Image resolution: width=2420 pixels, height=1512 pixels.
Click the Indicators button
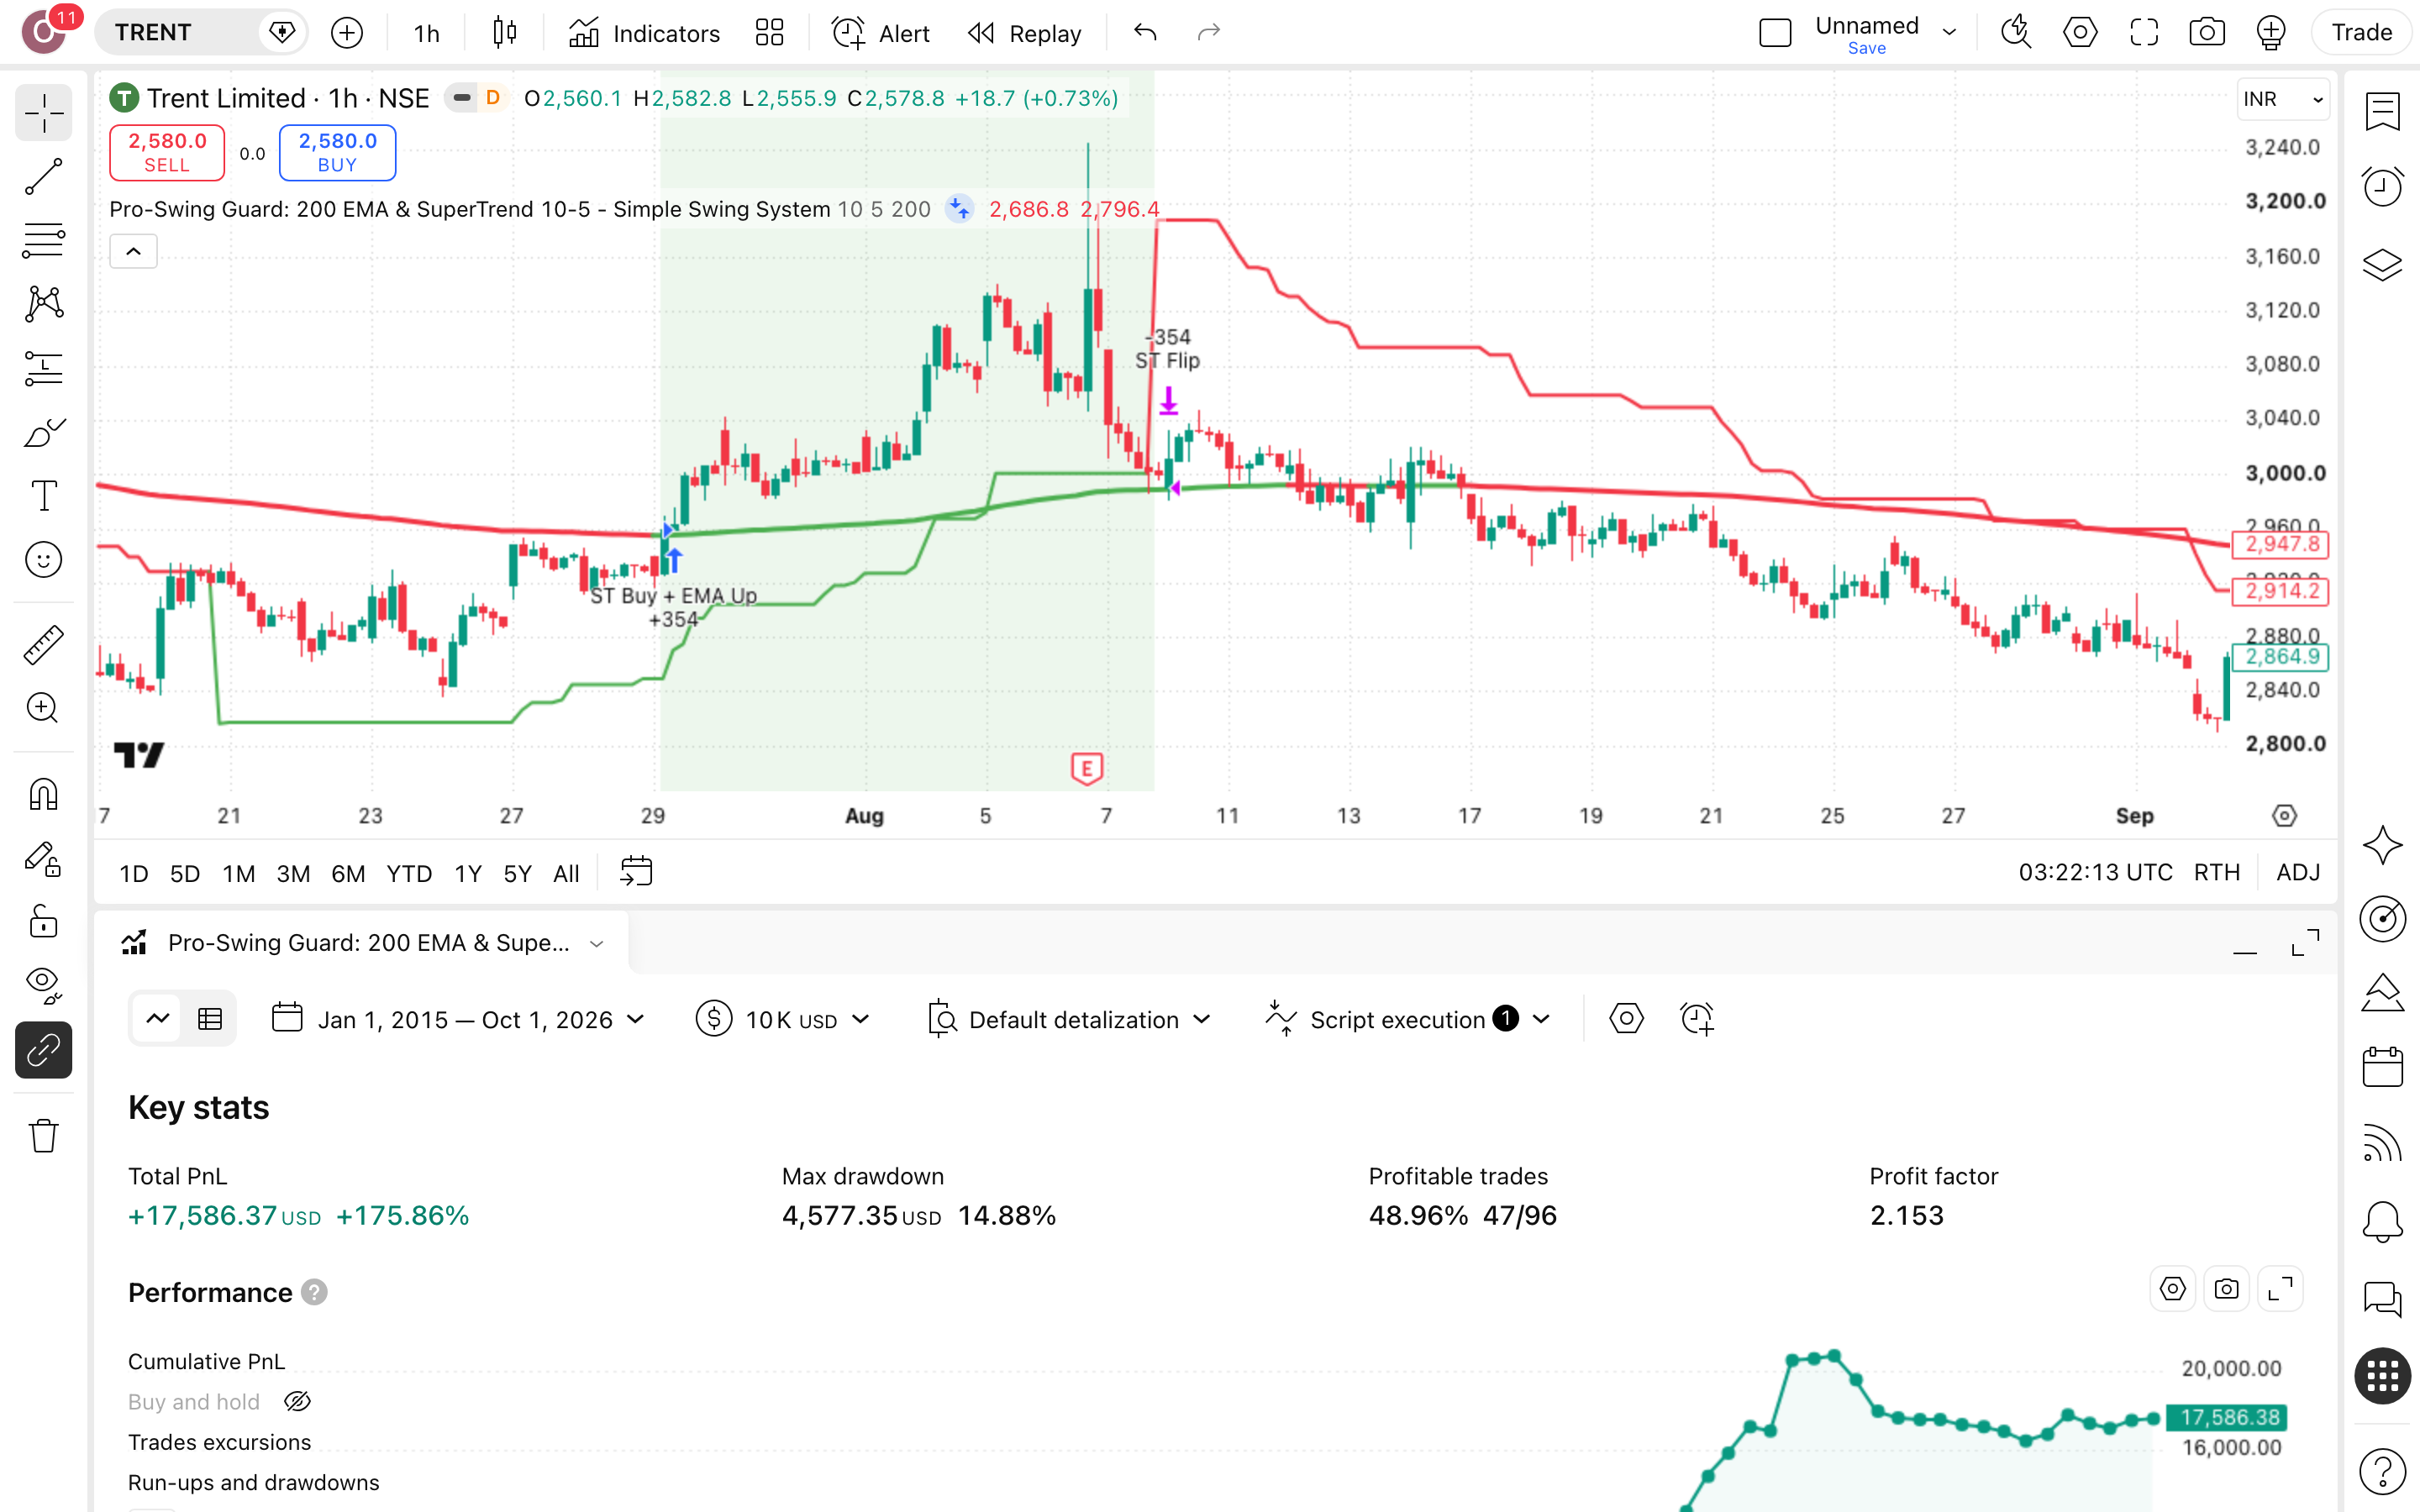(645, 33)
